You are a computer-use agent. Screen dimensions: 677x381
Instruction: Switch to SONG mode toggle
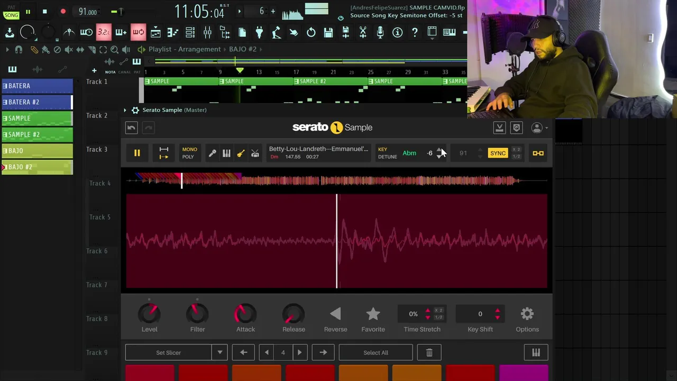(x=11, y=15)
